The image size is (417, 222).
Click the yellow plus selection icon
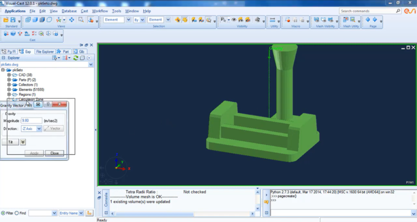click(x=178, y=20)
